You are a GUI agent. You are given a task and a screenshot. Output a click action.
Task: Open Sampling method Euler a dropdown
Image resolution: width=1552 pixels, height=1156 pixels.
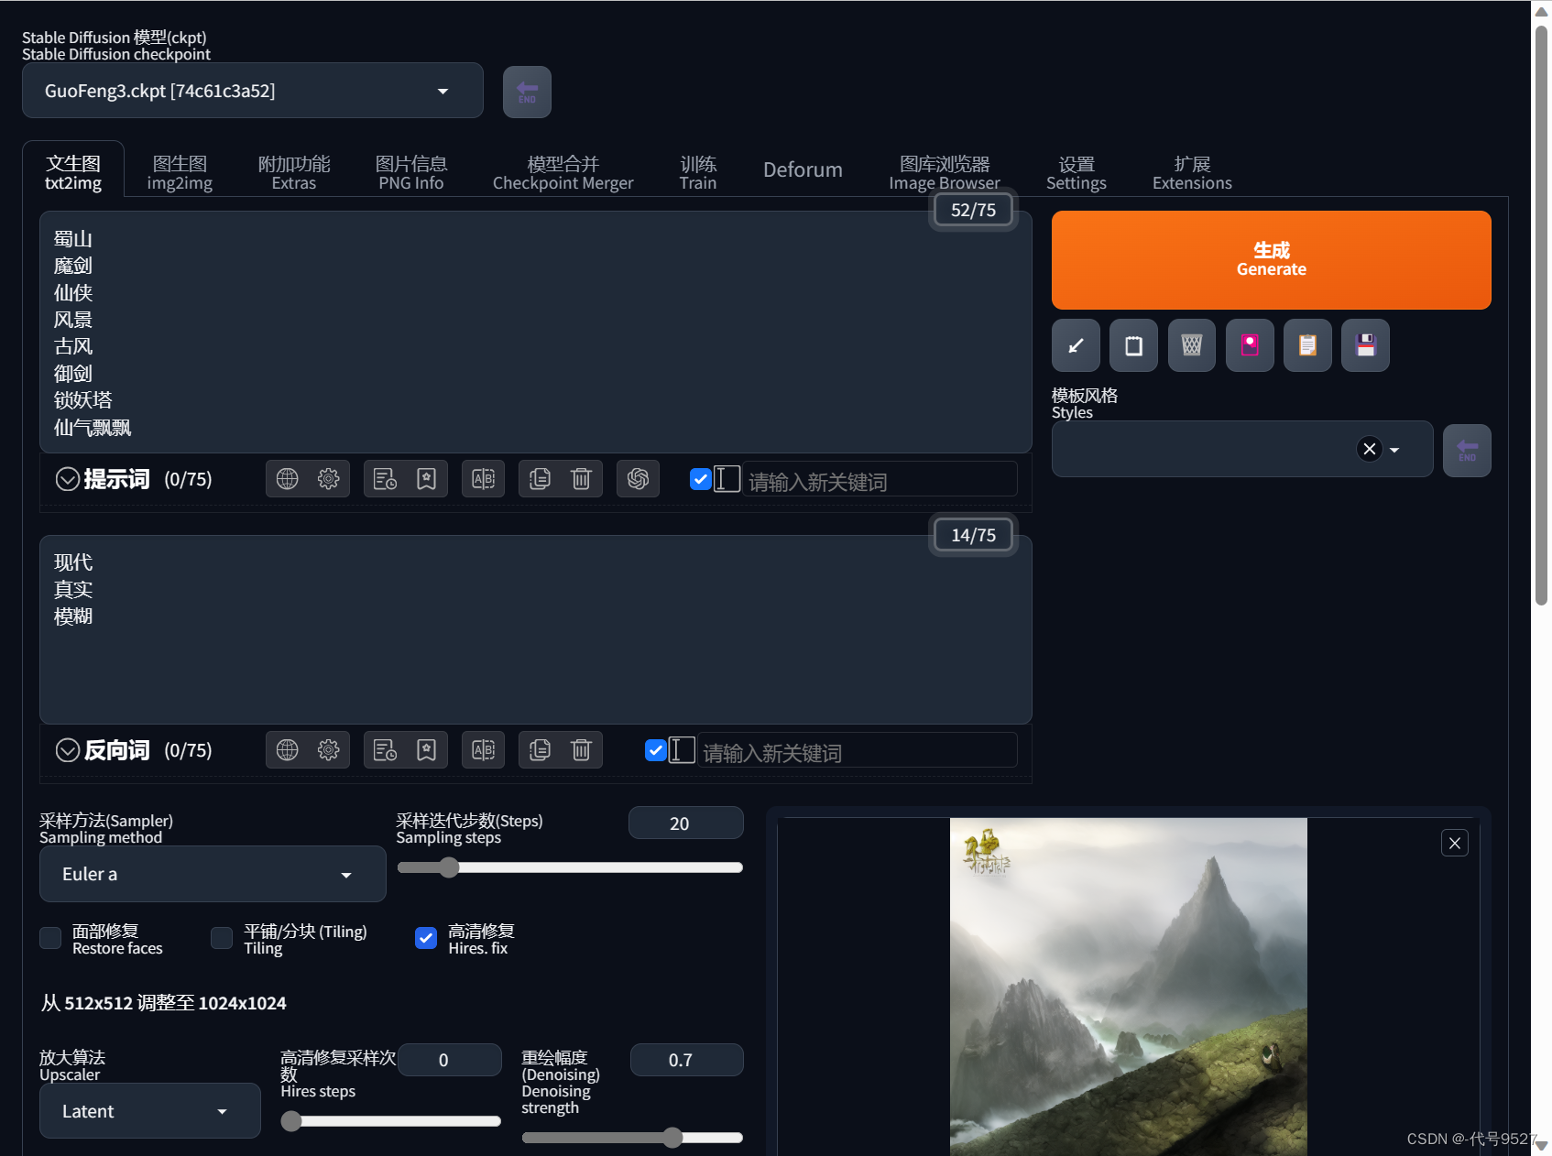[x=213, y=874]
